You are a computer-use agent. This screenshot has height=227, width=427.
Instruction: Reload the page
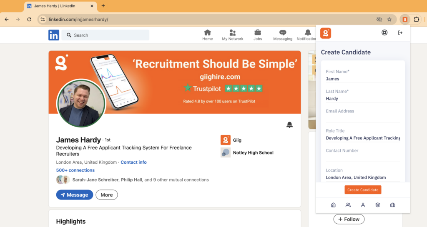pyautogui.click(x=29, y=19)
